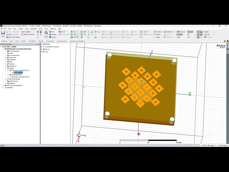Draw a box with the green box icon
Viewport: 229px width, 172px height.
pyautogui.click(x=72, y=32)
